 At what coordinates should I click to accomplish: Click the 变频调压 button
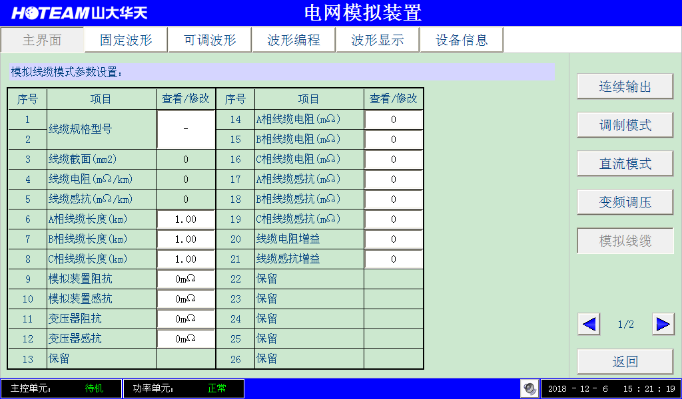coord(625,202)
